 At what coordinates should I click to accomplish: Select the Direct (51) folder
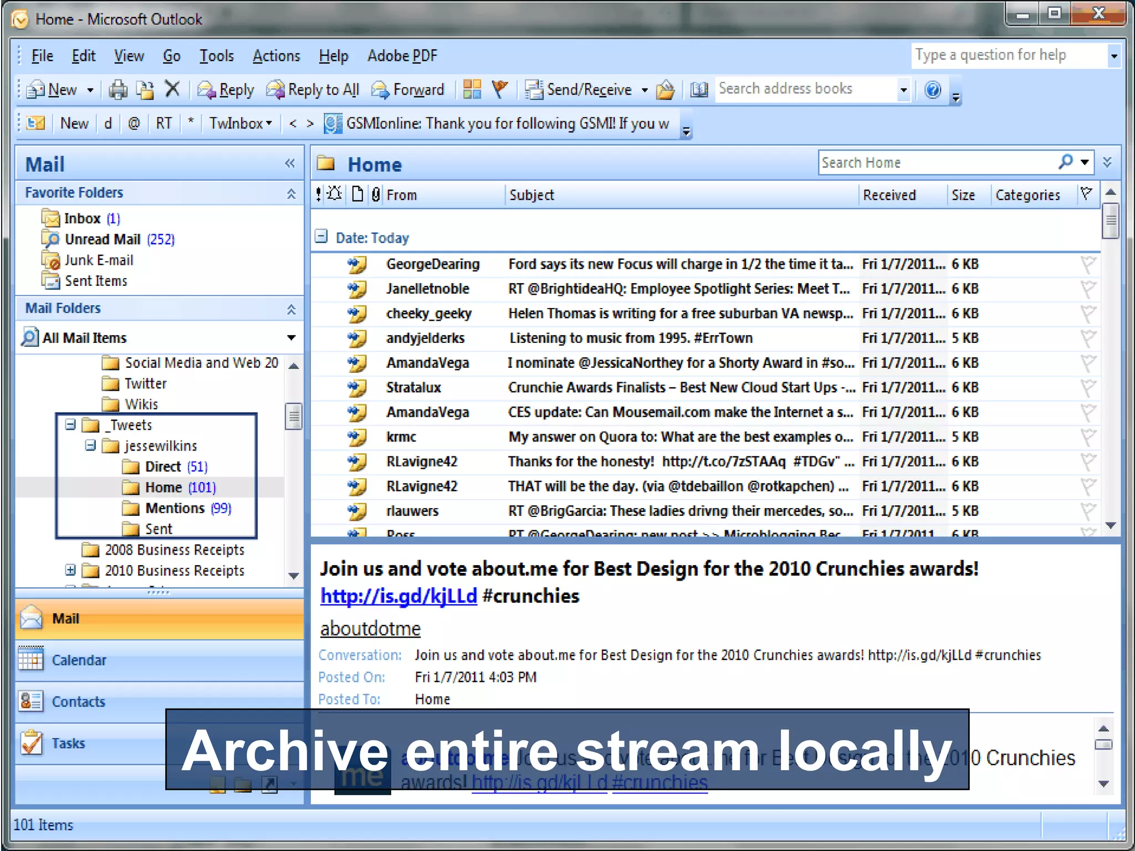[x=165, y=466]
